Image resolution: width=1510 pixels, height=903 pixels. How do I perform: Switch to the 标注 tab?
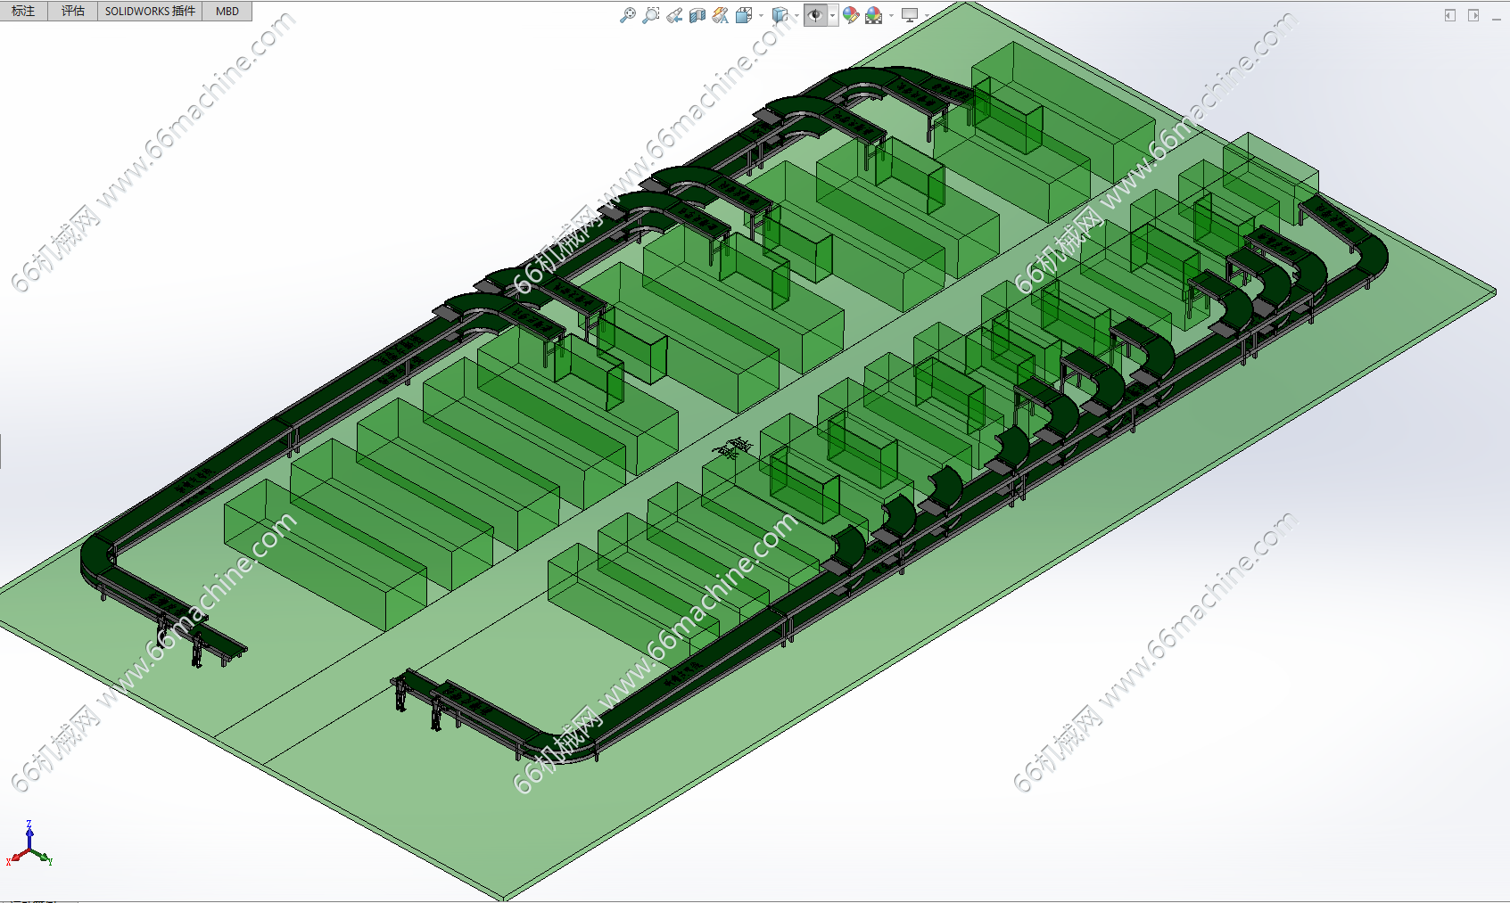[23, 11]
